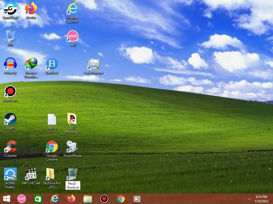Launch Google Chrome from the taskbar
Image resolution: width=273 pixels, height=204 pixels.
pyautogui.click(x=121, y=199)
